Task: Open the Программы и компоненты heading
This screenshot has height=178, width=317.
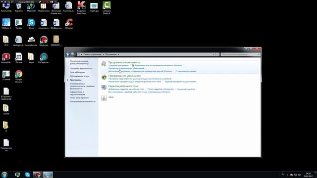Action: 124,62
